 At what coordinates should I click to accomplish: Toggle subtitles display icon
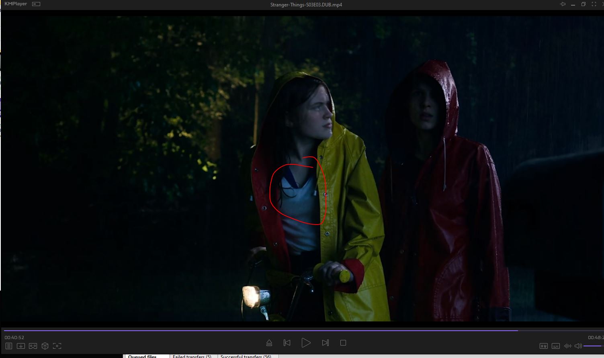556,346
